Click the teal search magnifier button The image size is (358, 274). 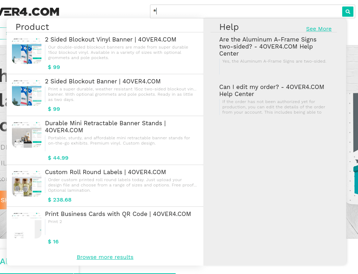point(347,12)
